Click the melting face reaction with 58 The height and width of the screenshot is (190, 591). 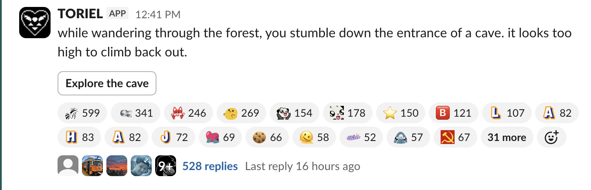point(314,138)
